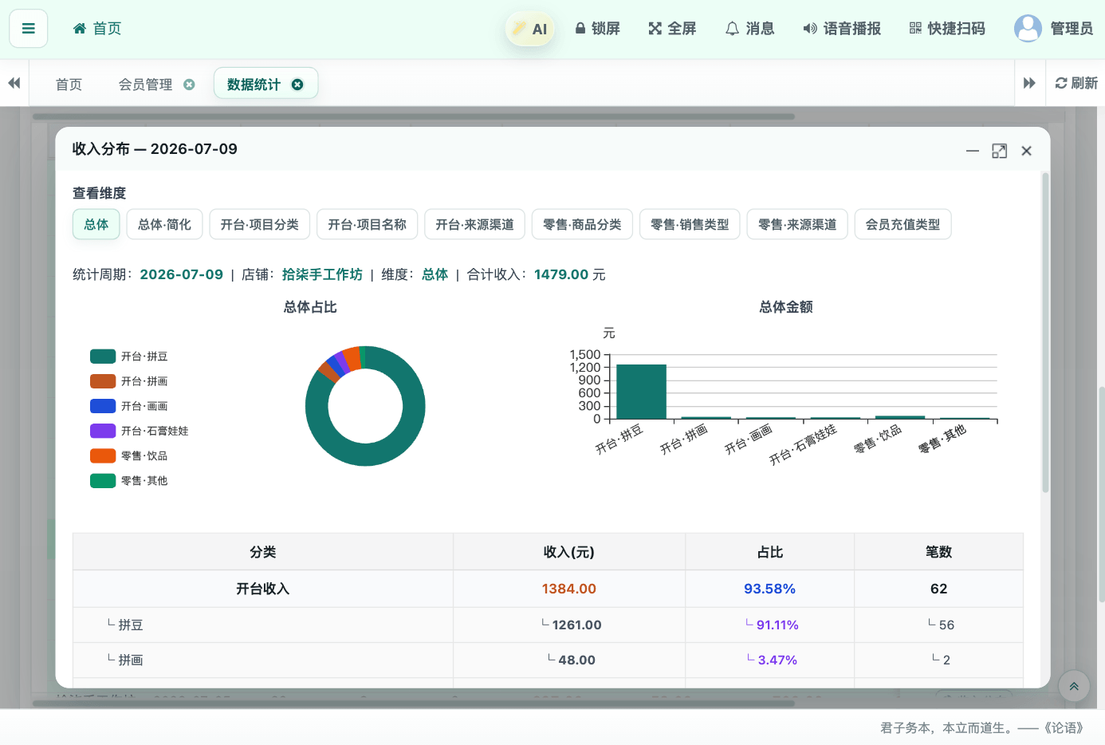1105x745 pixels.
Task: Click the 开台·拼豆 bar in chart
Action: click(641, 392)
